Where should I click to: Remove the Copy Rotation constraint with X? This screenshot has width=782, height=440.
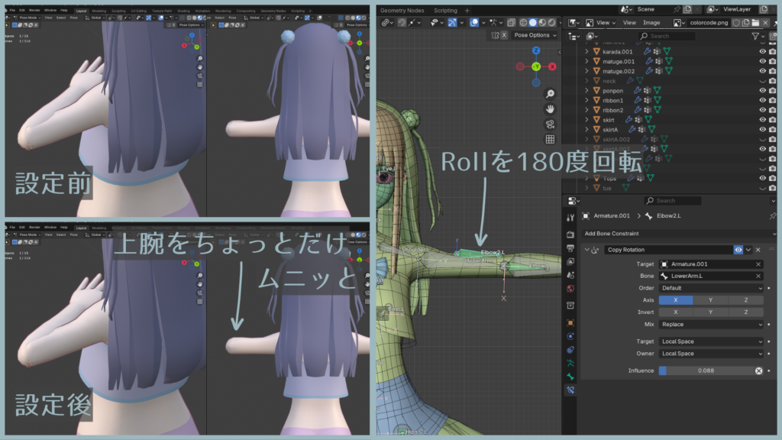[758, 250]
